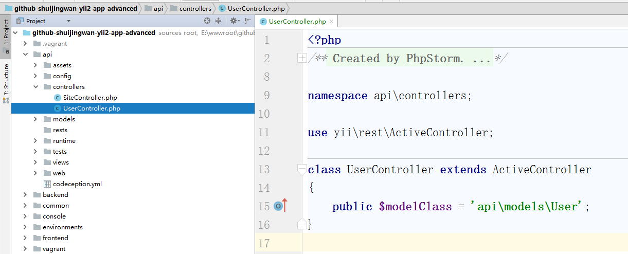Click the closing fold marker on line 16

point(302,224)
